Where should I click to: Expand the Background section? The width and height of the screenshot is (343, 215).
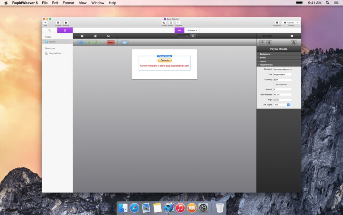(279, 54)
